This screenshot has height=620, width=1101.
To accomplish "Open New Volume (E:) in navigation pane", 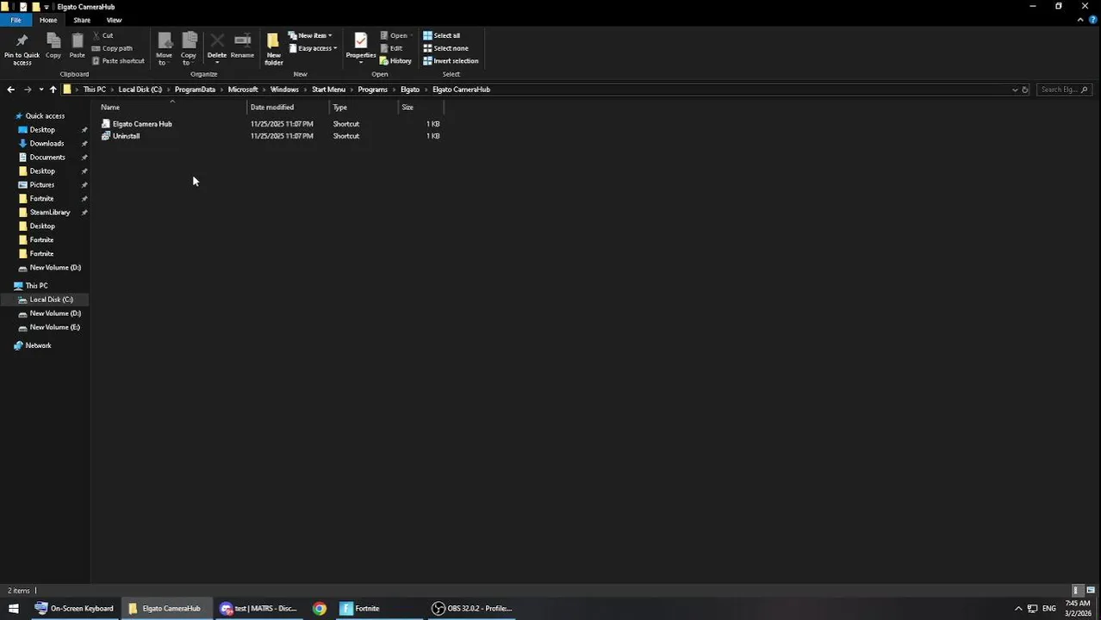I will [54, 327].
